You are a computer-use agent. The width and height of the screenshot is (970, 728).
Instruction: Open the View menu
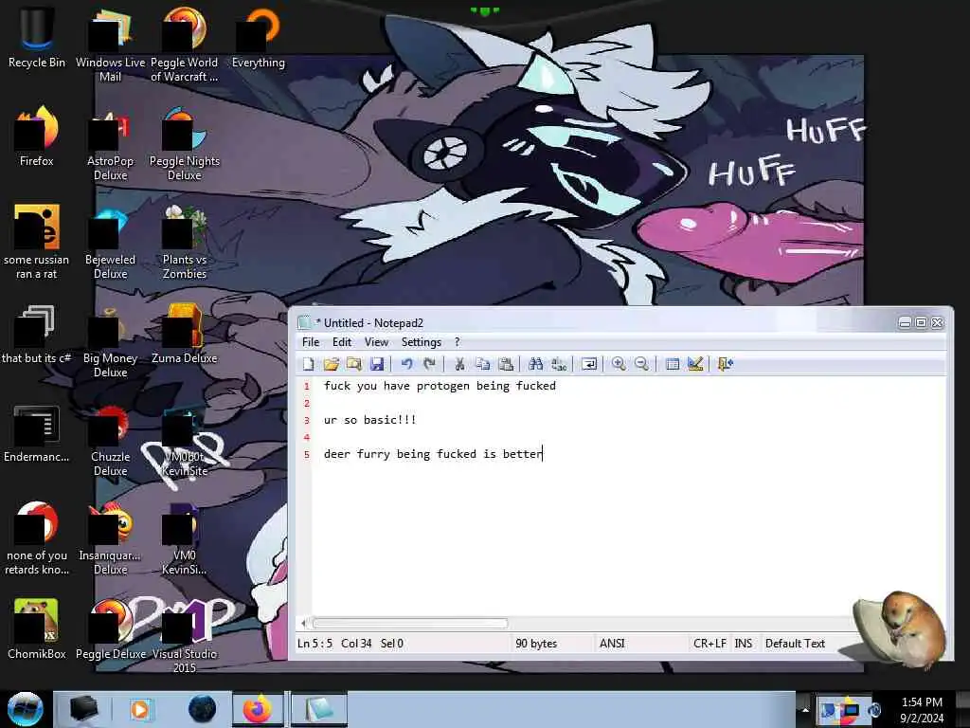(x=376, y=341)
